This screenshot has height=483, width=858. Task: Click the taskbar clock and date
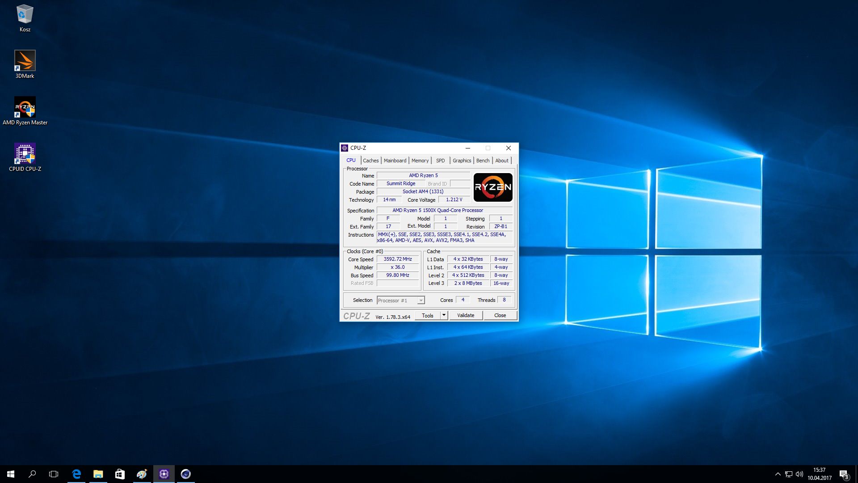click(819, 474)
